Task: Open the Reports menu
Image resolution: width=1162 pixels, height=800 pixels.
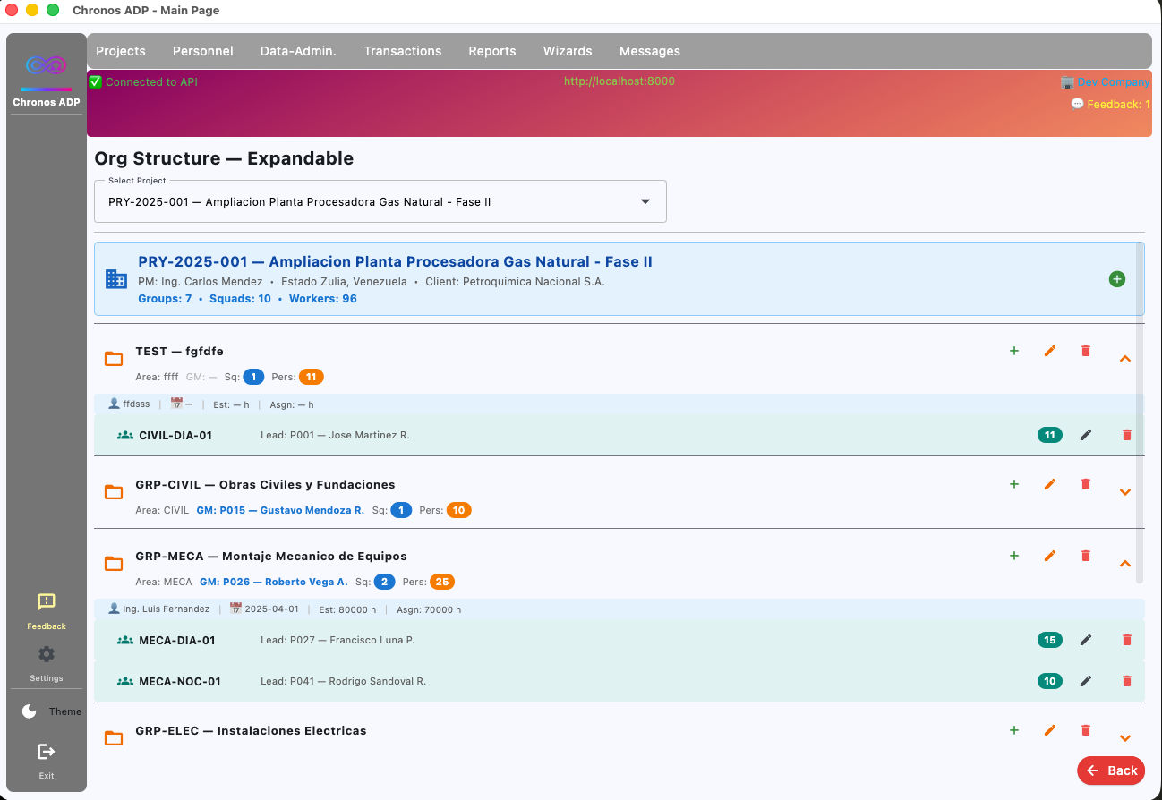Action: [492, 51]
